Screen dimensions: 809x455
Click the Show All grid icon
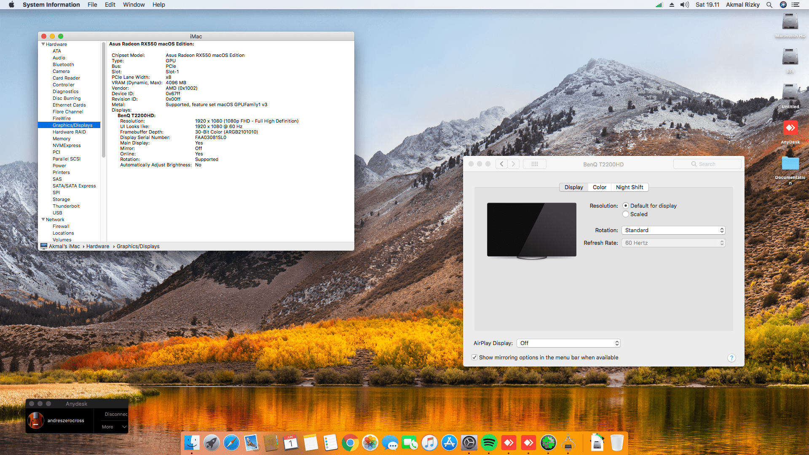534,164
